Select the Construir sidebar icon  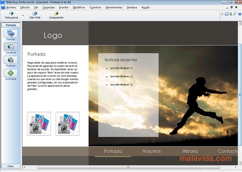pyautogui.click(x=11, y=47)
